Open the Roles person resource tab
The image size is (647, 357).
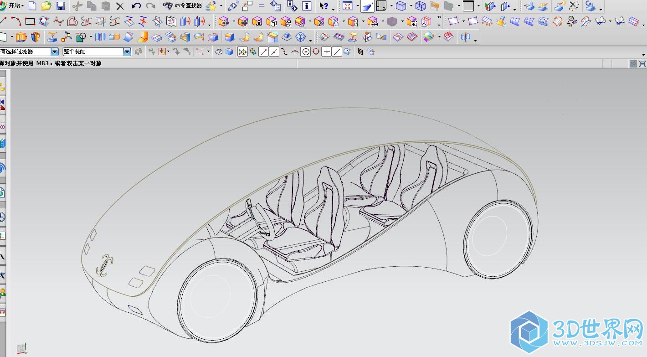click(2, 292)
